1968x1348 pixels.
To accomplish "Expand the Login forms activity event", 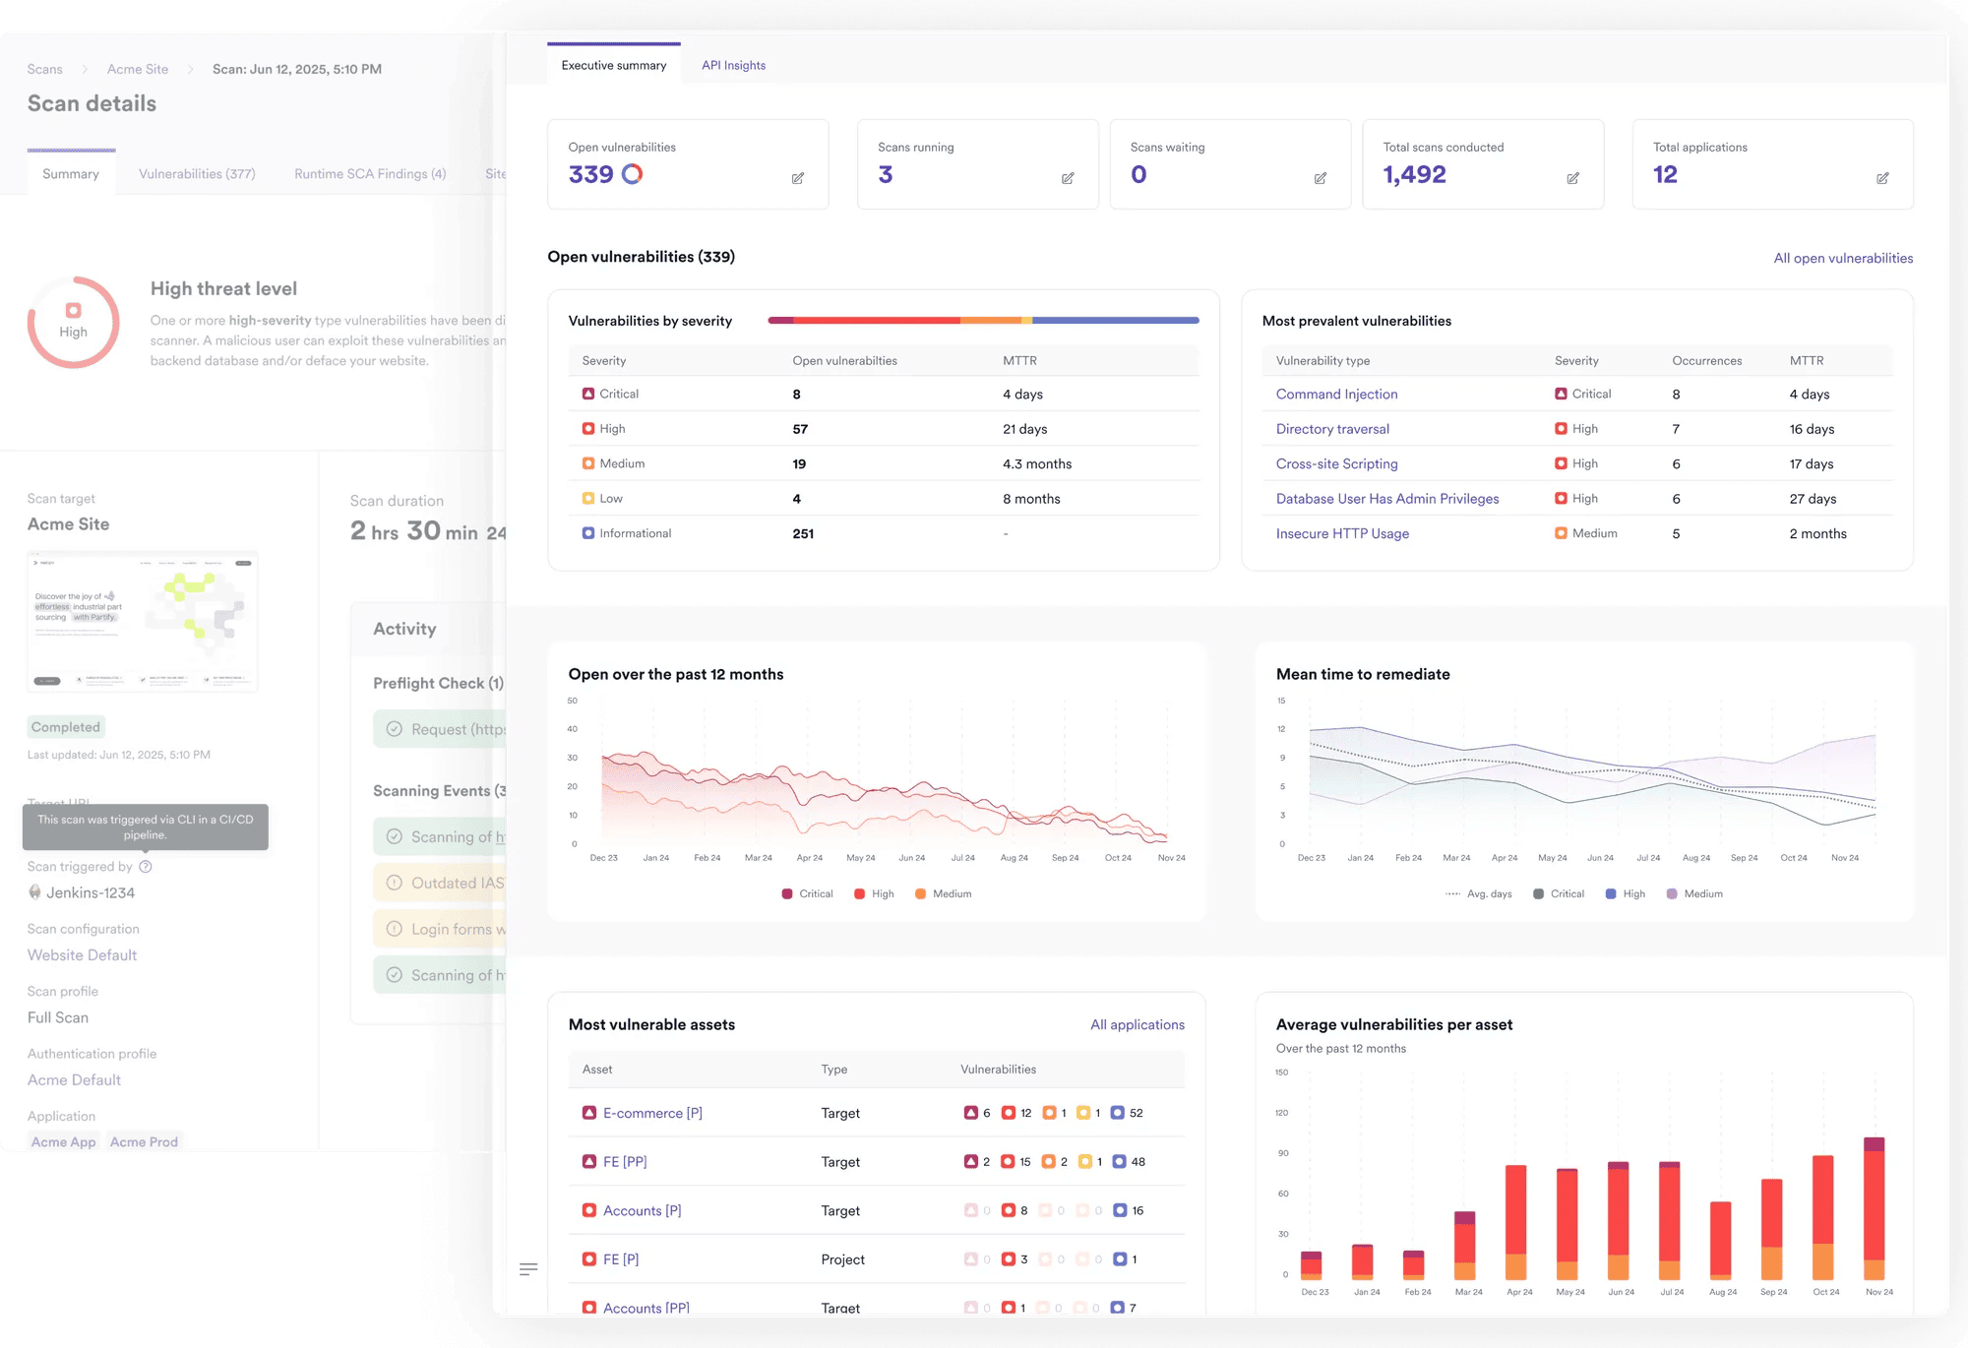I will tap(441, 929).
